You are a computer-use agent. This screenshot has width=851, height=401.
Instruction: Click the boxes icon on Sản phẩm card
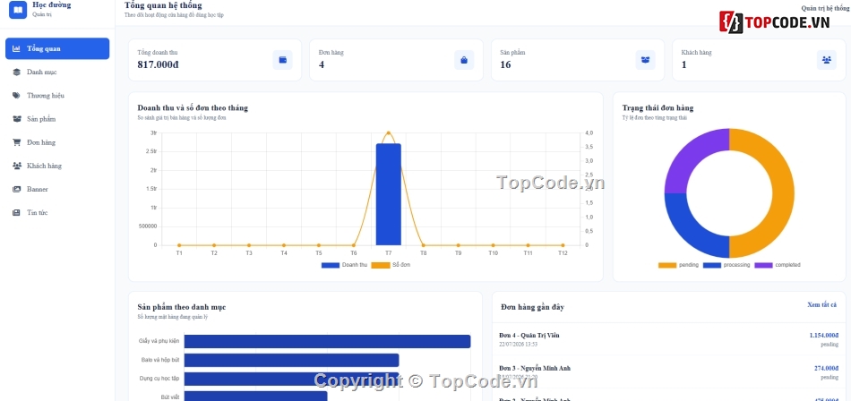click(x=645, y=60)
